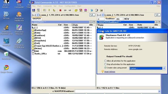Open the Files menu
Image resolution: width=168 pixels, height=94 pixels.
pyautogui.click(x=34, y=6)
